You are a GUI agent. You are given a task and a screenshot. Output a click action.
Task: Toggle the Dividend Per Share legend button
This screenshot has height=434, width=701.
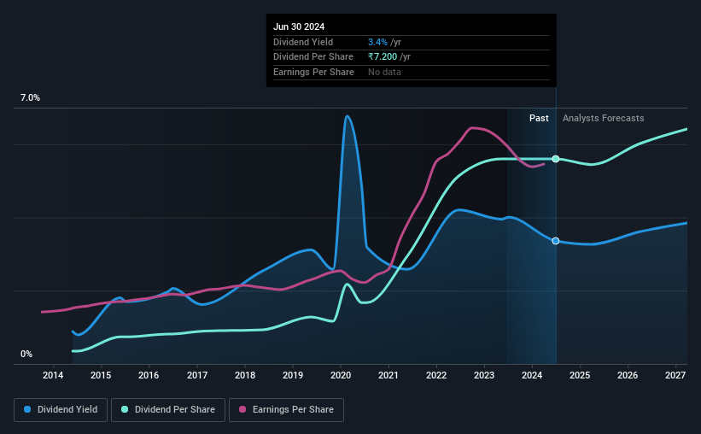(x=168, y=410)
